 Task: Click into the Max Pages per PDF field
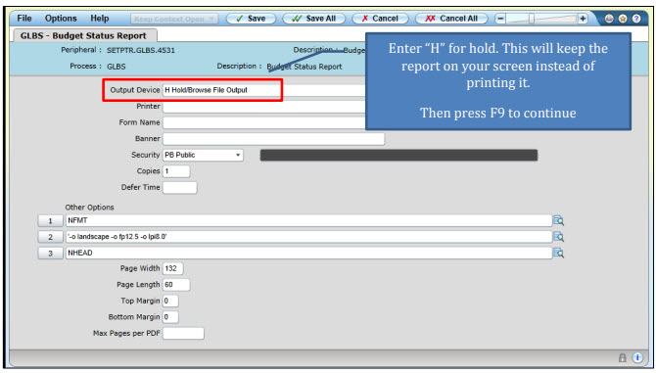(x=183, y=333)
